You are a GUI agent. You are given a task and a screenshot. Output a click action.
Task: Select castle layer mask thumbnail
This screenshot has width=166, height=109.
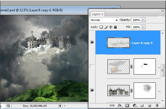tap(145, 91)
